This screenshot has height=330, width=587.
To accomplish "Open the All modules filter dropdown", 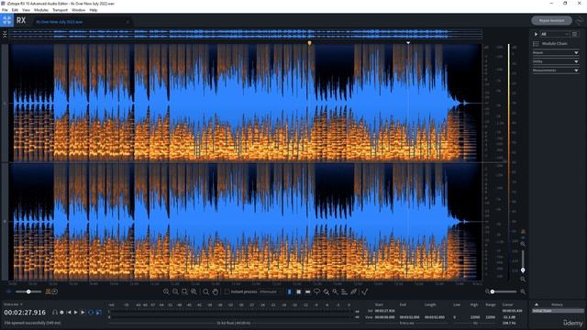I will (x=554, y=34).
